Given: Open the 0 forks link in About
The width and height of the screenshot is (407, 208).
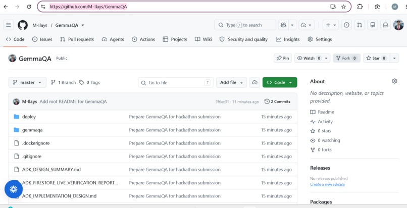Looking at the screenshot, I should pyautogui.click(x=321, y=149).
